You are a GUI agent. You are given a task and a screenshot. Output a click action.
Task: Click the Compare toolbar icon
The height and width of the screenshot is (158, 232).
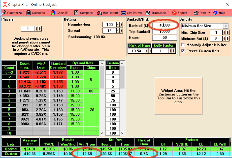coord(76,13)
